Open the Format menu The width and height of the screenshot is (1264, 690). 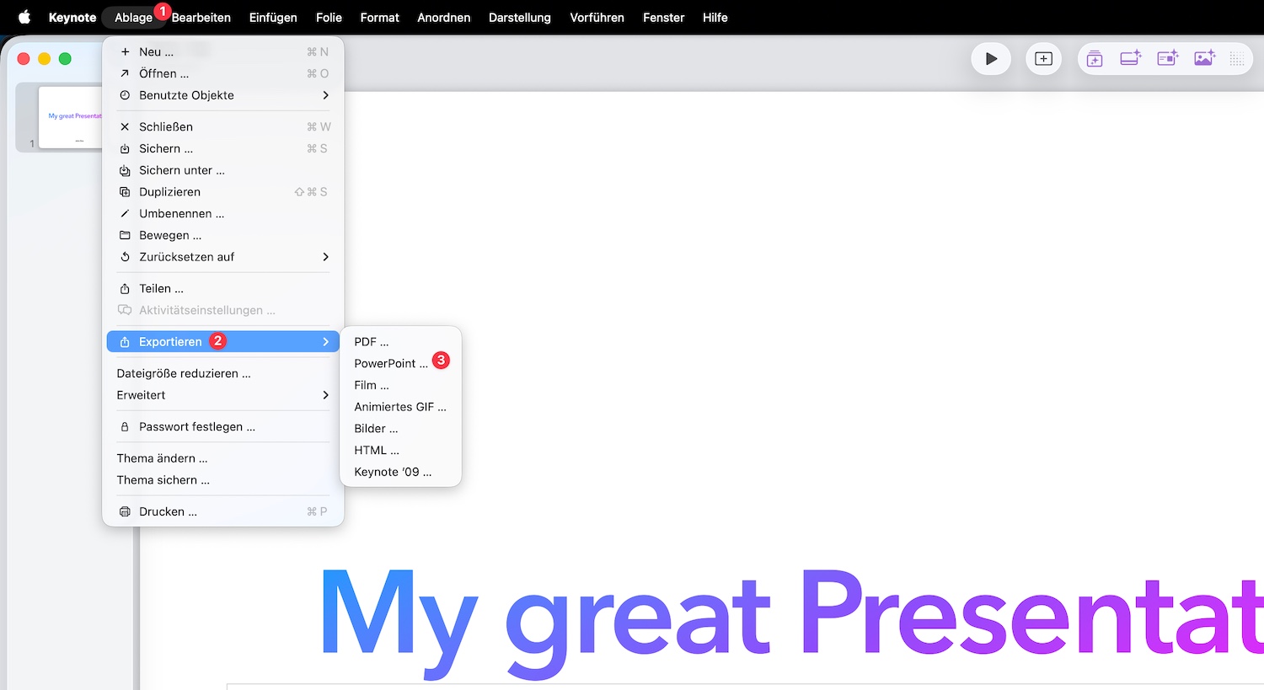pos(380,17)
